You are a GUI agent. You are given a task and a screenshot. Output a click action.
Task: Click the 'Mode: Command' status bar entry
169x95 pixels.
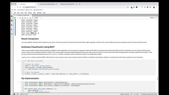pos(125,94)
